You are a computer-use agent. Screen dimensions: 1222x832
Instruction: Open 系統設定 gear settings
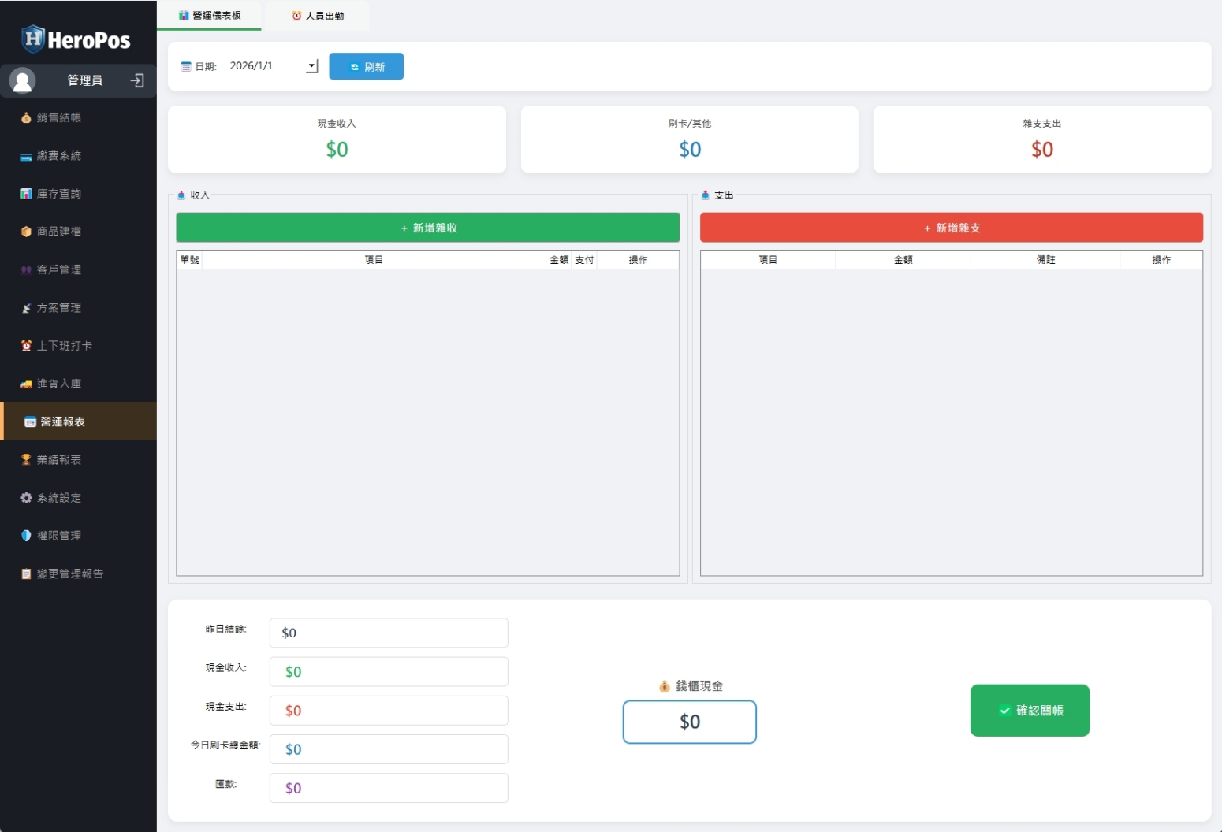click(59, 498)
